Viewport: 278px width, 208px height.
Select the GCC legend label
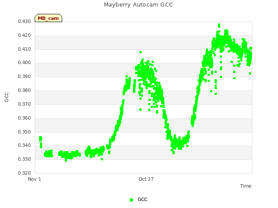pyautogui.click(x=142, y=199)
